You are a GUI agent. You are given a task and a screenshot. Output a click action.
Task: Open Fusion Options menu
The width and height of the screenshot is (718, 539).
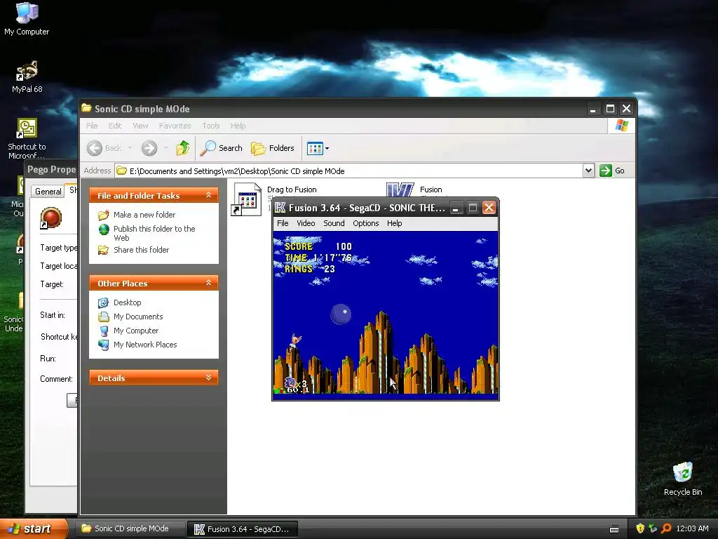click(366, 223)
